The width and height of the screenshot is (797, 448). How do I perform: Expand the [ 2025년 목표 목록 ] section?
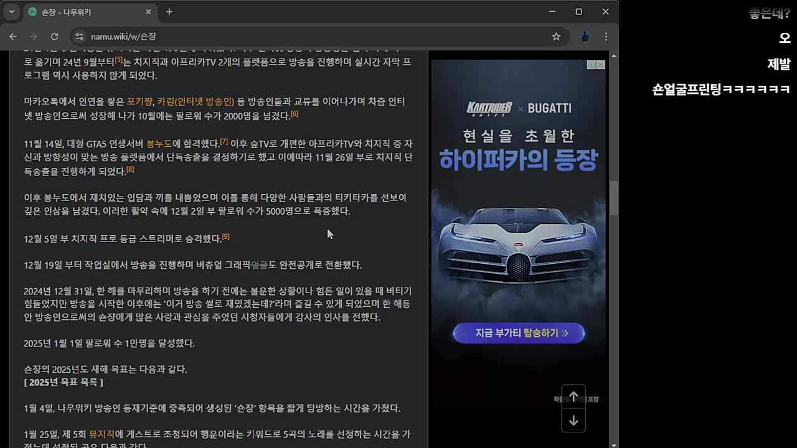click(64, 382)
